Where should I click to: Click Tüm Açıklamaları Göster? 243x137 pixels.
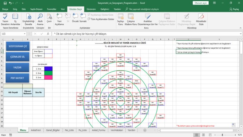[101, 19]
